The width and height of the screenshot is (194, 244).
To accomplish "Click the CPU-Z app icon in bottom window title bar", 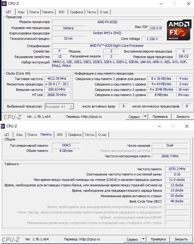I will (x=3, y=126).
